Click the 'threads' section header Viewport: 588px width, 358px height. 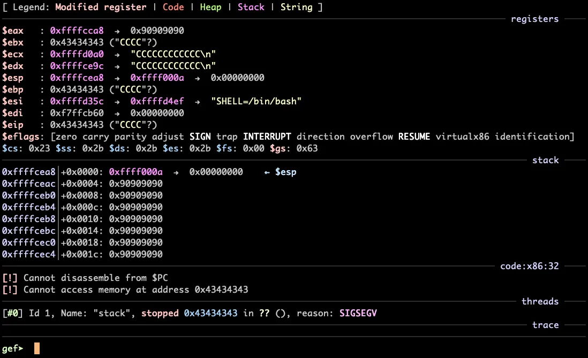[x=540, y=301]
